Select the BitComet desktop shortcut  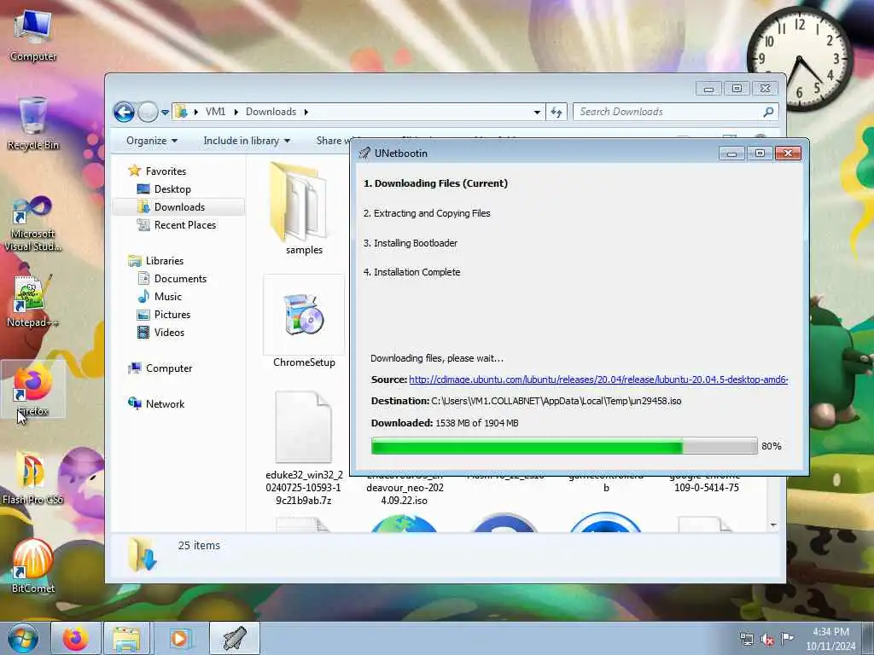[33, 566]
